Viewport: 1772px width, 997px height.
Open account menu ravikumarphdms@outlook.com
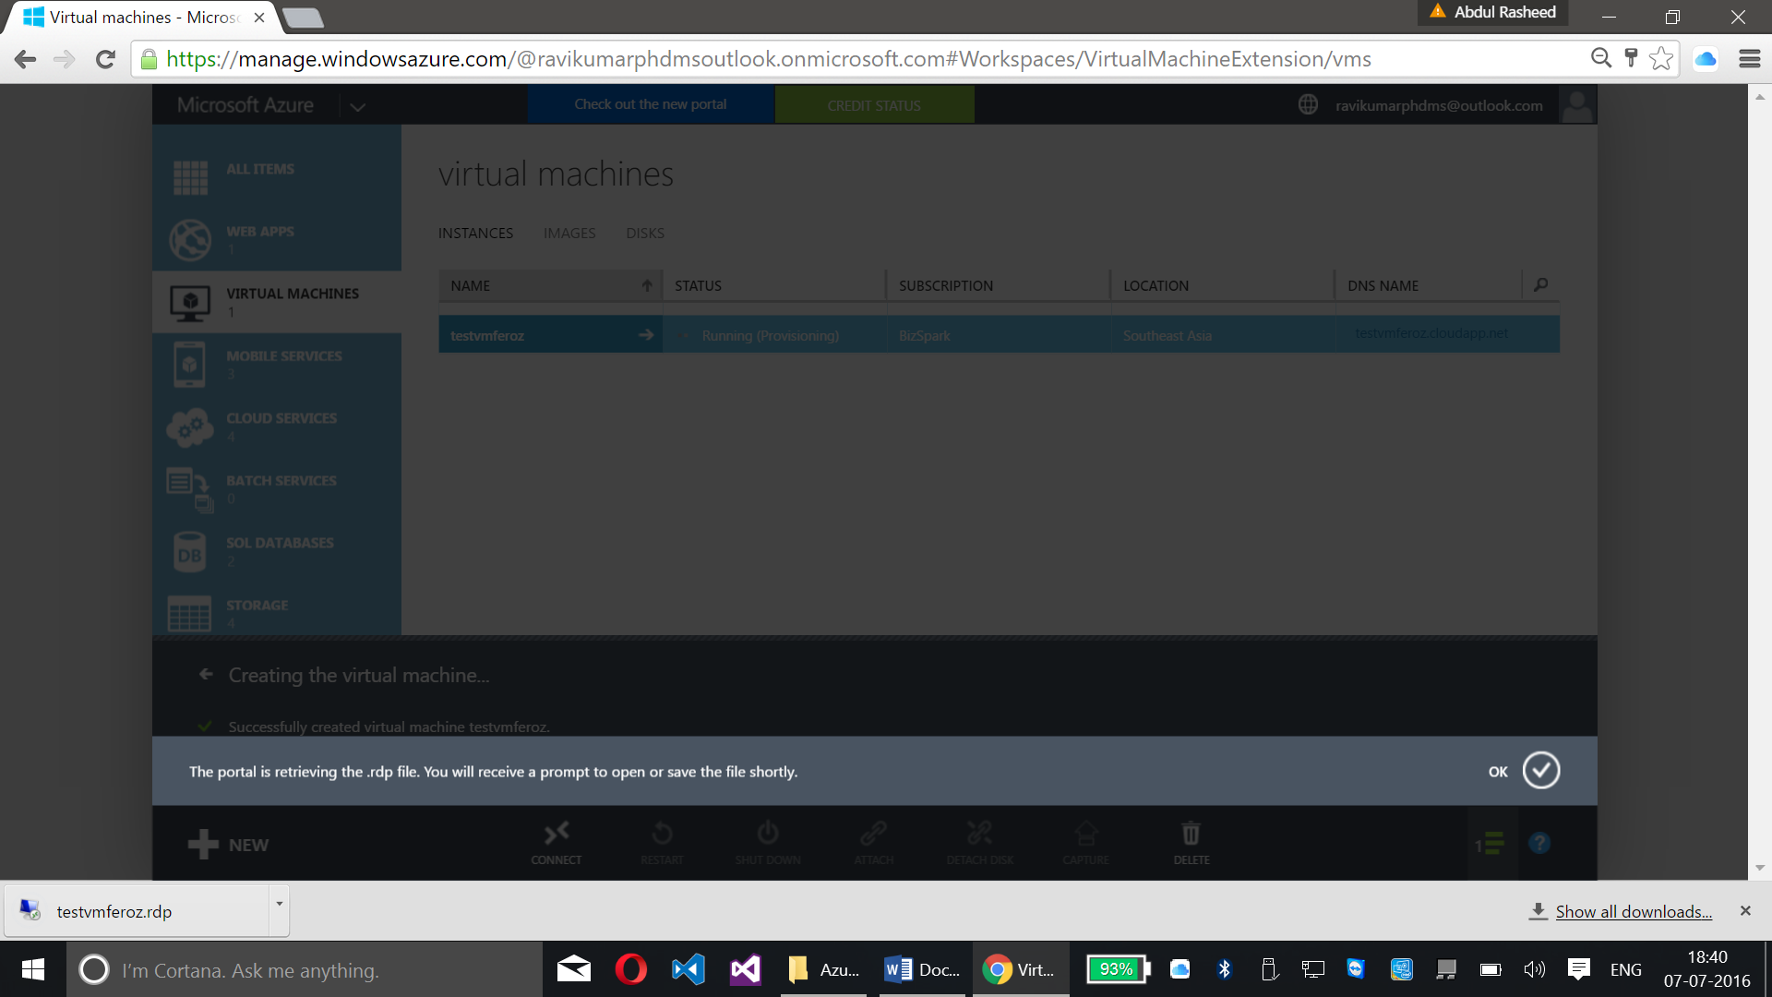[1439, 105]
